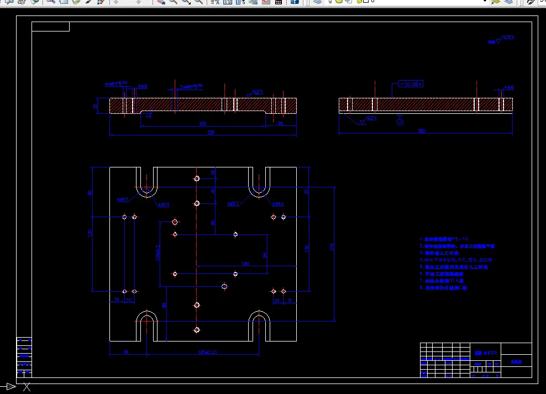546x394 pixels.
Task: Click the Copy icon next to the scissors
Action: point(64,2)
